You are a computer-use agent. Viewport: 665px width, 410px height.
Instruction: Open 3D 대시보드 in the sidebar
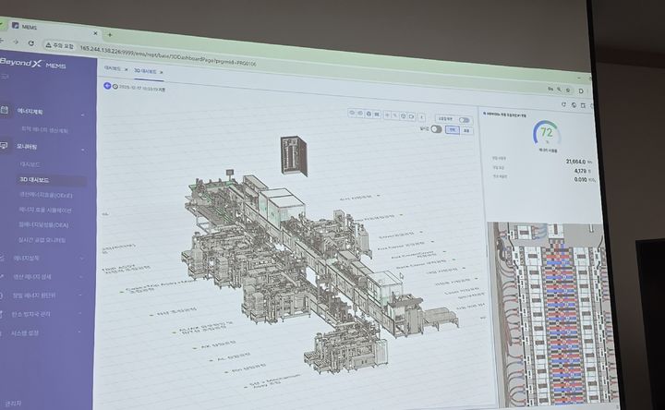tap(37, 179)
